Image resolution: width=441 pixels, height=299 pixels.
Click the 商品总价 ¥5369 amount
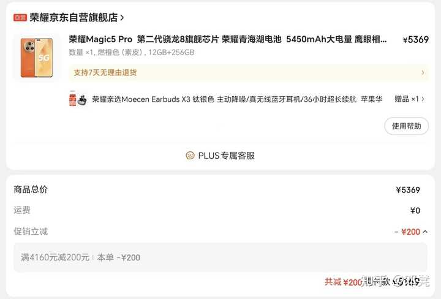pos(408,190)
